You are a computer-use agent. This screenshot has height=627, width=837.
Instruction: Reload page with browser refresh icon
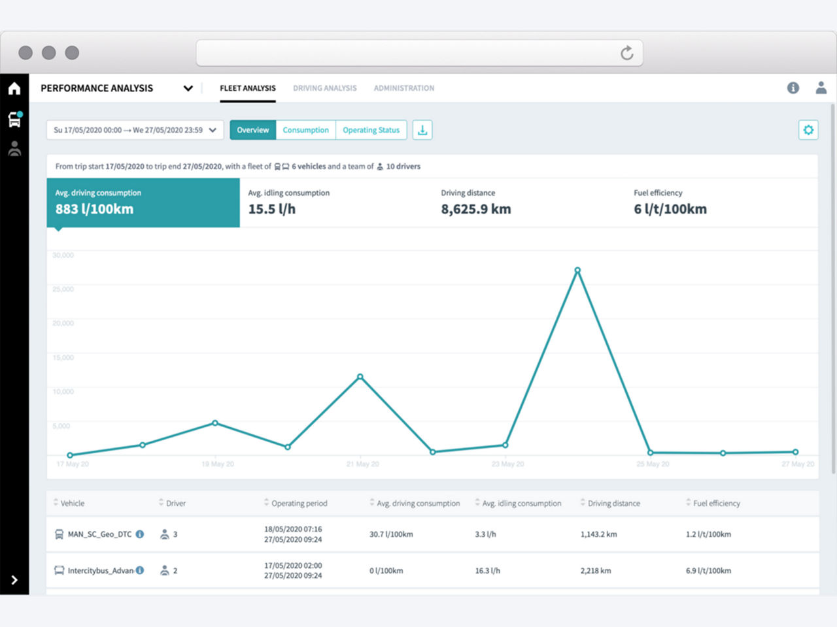pyautogui.click(x=626, y=53)
